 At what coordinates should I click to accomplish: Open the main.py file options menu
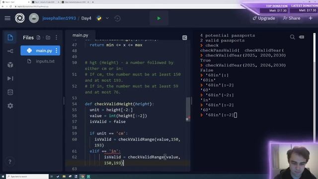point(56,51)
